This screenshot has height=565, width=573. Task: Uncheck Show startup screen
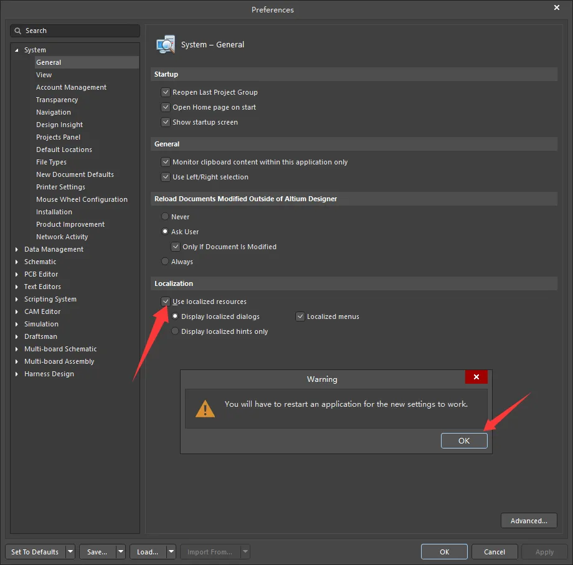pyautogui.click(x=166, y=122)
